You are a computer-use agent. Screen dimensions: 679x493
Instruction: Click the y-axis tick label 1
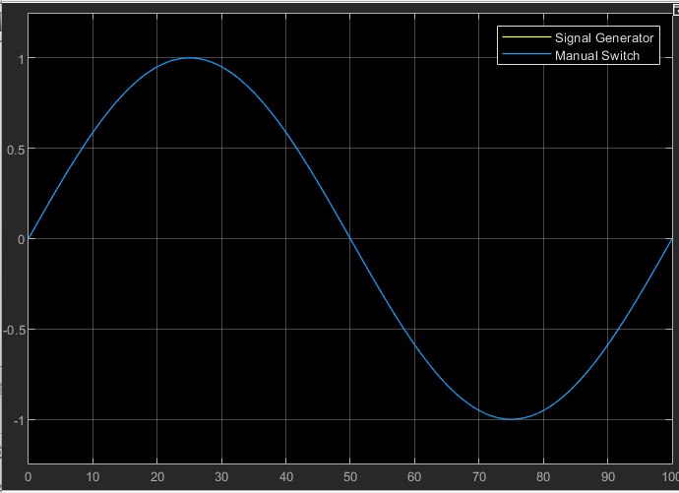pos(22,60)
